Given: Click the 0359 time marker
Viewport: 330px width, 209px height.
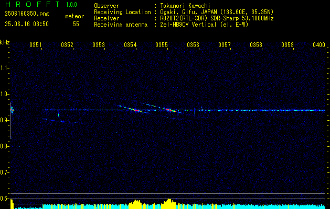Looking at the screenshot, I should (288, 45).
